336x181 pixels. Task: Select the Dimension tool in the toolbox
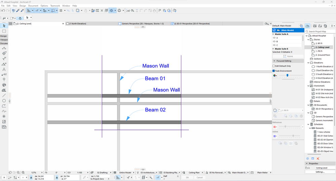(x=4, y=48)
